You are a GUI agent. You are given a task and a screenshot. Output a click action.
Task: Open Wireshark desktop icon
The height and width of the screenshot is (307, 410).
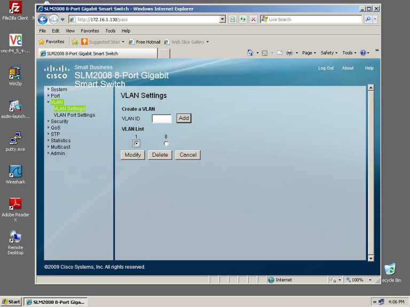[x=15, y=174]
